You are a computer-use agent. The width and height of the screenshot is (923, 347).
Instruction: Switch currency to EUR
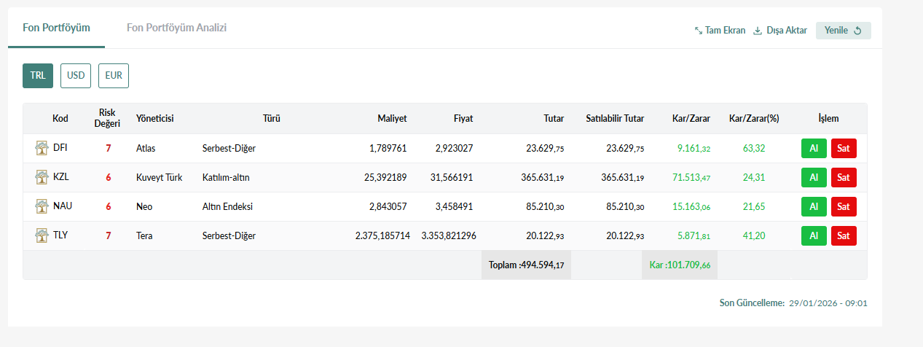pos(114,76)
